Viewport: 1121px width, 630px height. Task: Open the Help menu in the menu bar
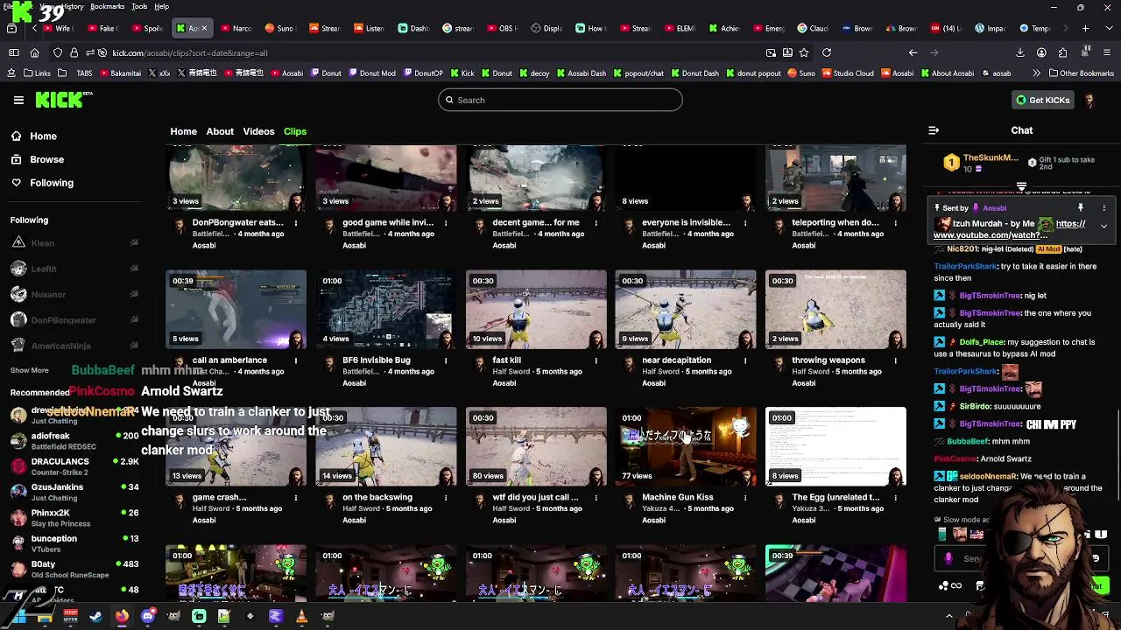tap(161, 6)
